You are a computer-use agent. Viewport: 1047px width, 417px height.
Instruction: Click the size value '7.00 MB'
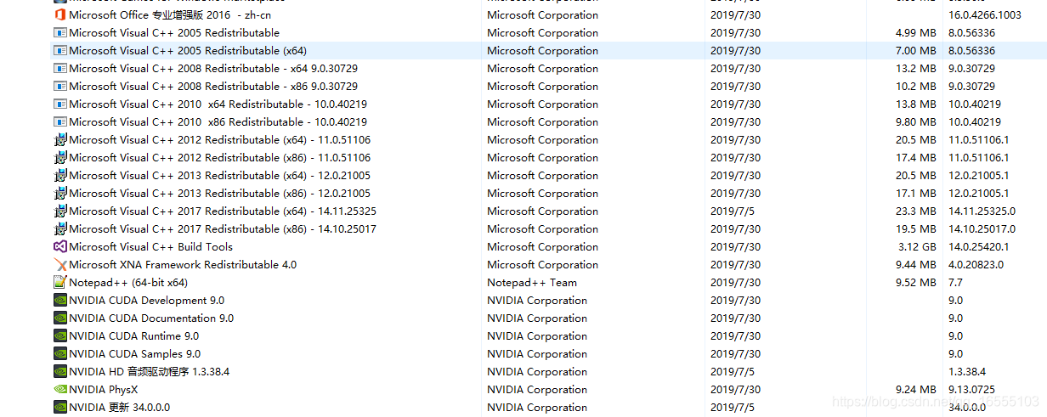click(915, 51)
